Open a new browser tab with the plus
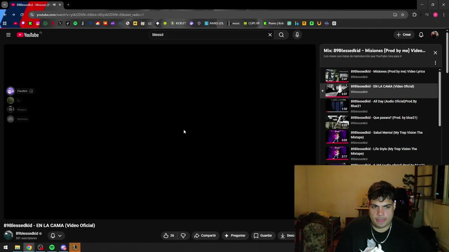449x252 pixels. pos(68,5)
